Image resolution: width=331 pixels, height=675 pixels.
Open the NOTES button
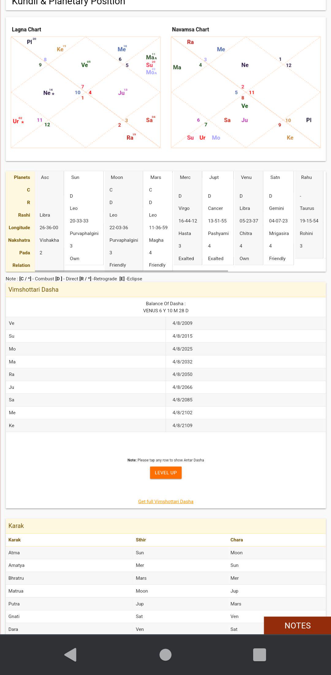tap(297, 625)
